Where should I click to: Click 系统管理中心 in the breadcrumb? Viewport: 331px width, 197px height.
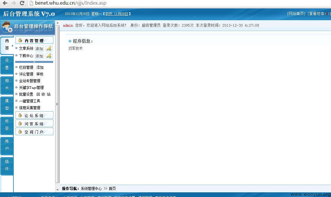91,189
